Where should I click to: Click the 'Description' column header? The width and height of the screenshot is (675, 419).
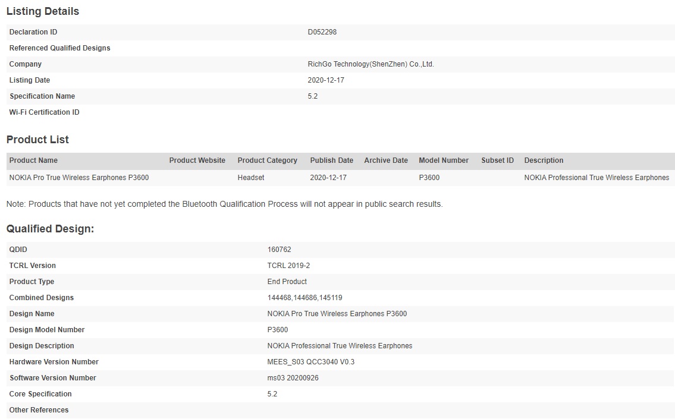(x=544, y=160)
